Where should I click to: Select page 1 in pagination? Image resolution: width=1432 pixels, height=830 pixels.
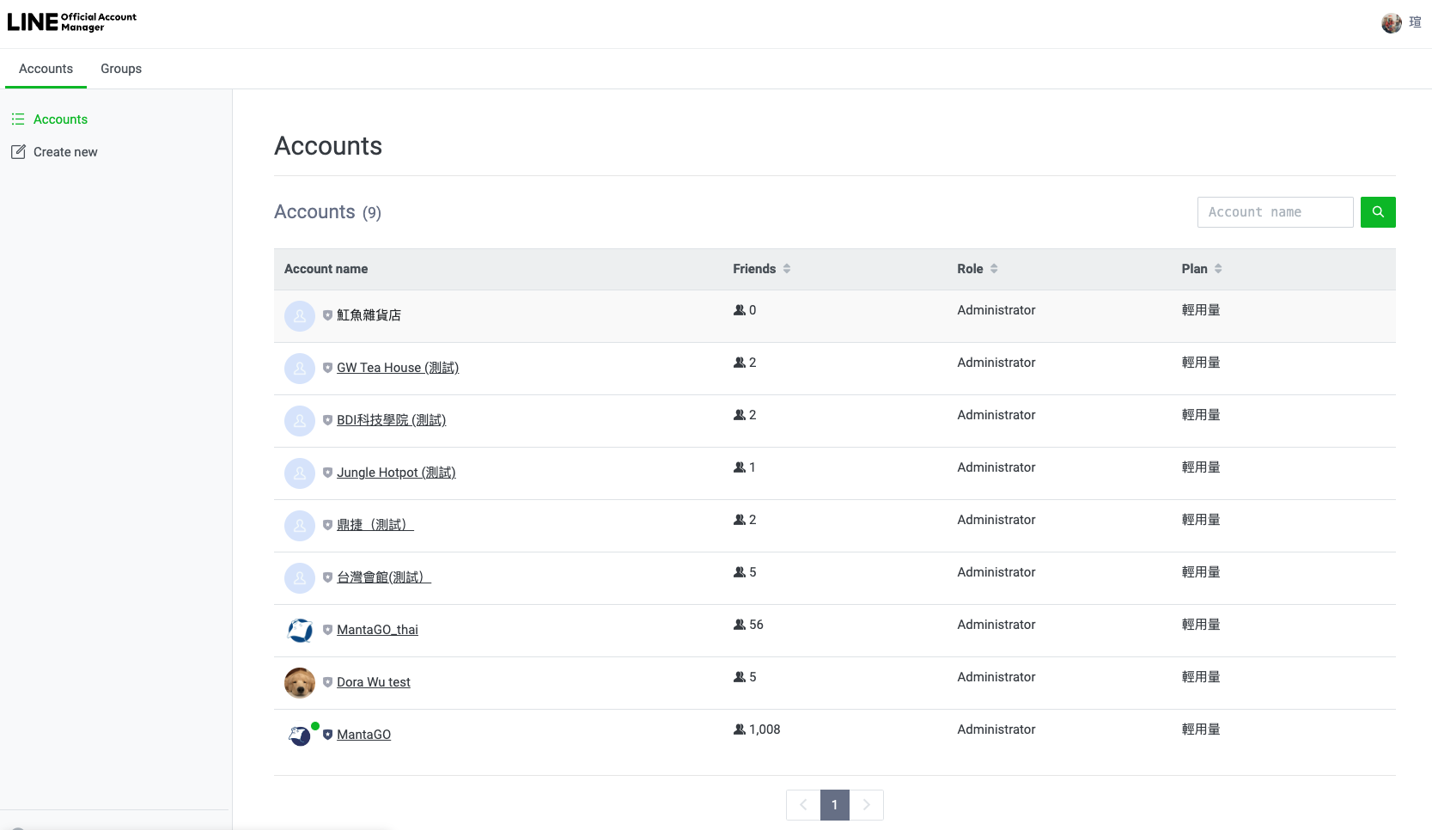pyautogui.click(x=834, y=805)
